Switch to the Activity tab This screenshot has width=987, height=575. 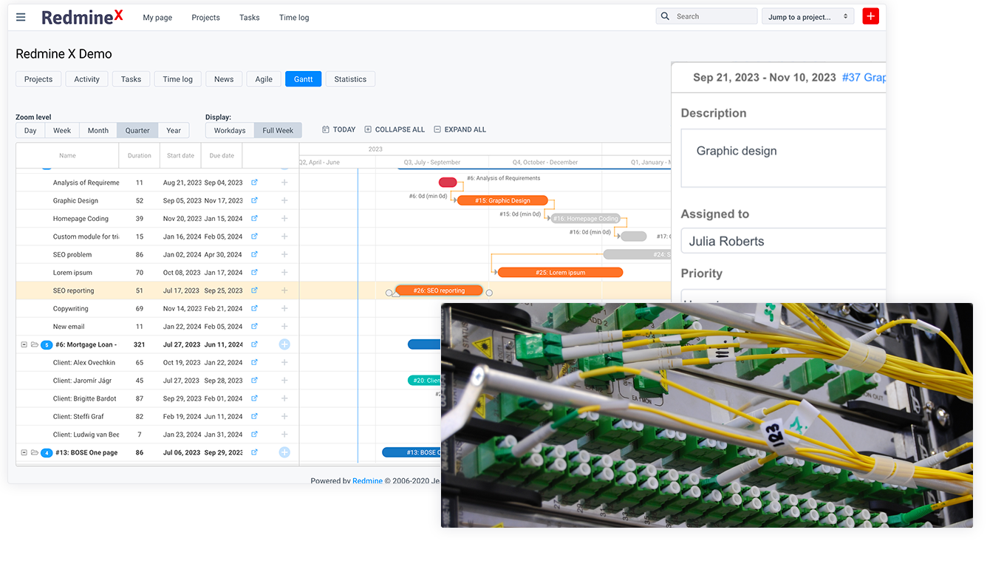[86, 79]
